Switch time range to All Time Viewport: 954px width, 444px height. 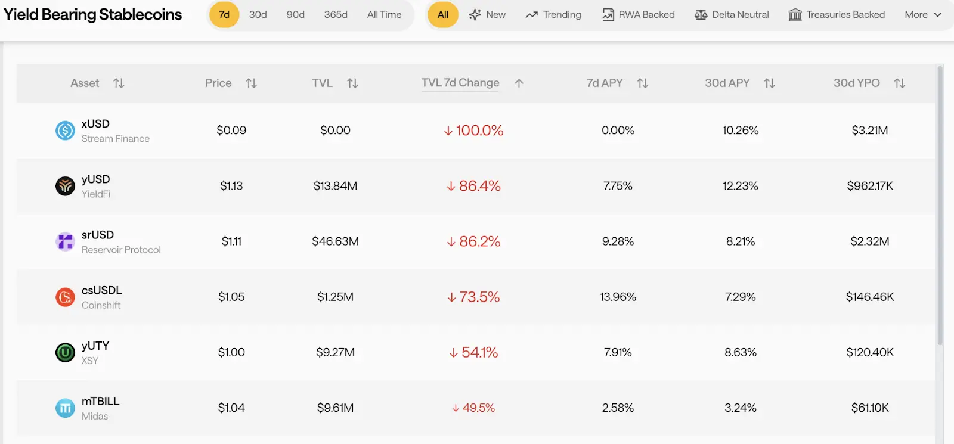click(384, 15)
